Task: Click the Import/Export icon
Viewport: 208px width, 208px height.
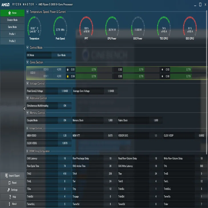Action: coord(6,176)
